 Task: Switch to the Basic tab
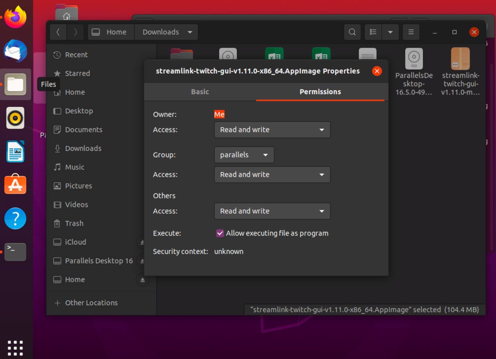pyautogui.click(x=200, y=92)
